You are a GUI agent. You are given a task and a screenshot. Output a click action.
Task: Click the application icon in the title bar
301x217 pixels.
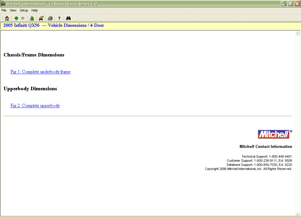click(x=3, y=4)
